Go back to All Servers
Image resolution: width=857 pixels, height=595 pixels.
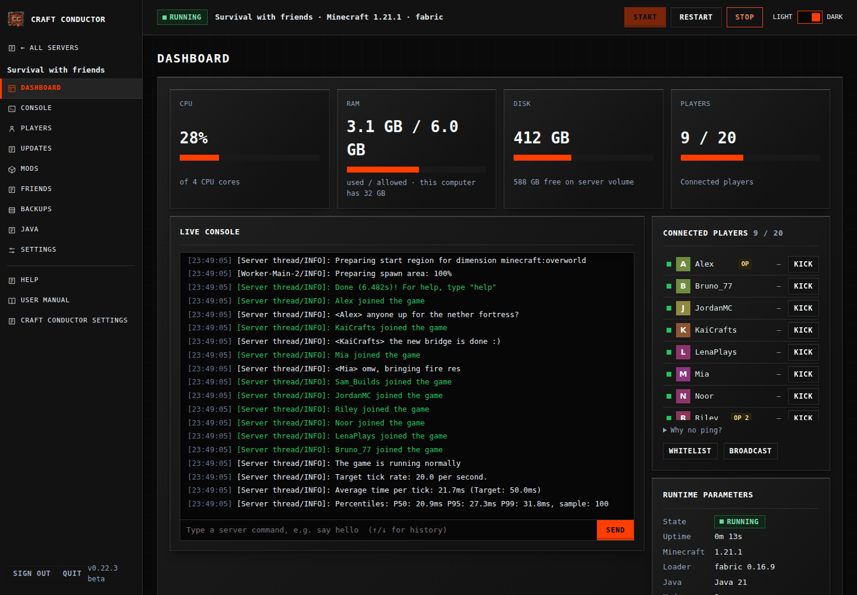coord(71,48)
